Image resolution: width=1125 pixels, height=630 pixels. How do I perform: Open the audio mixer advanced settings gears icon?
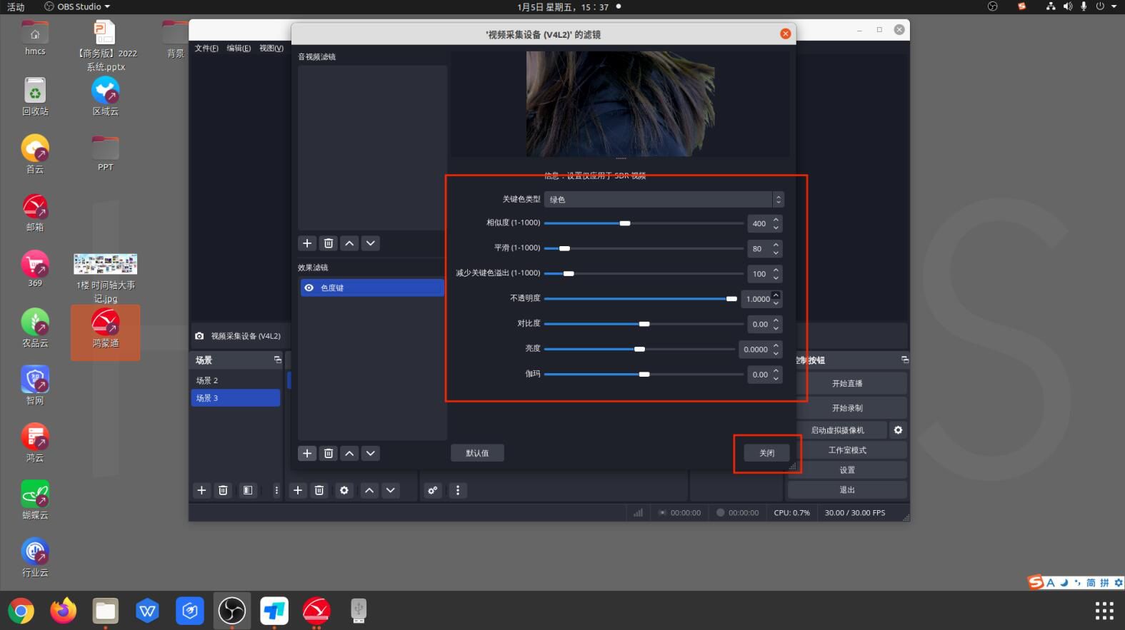pos(433,490)
